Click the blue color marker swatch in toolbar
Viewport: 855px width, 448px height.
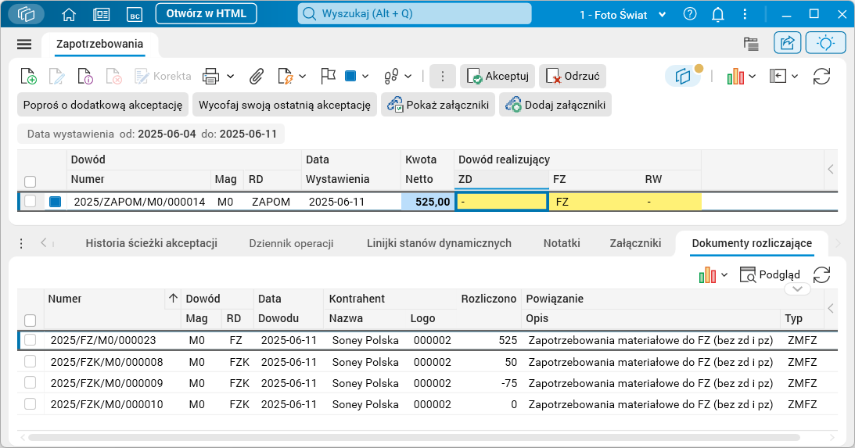[x=350, y=77]
